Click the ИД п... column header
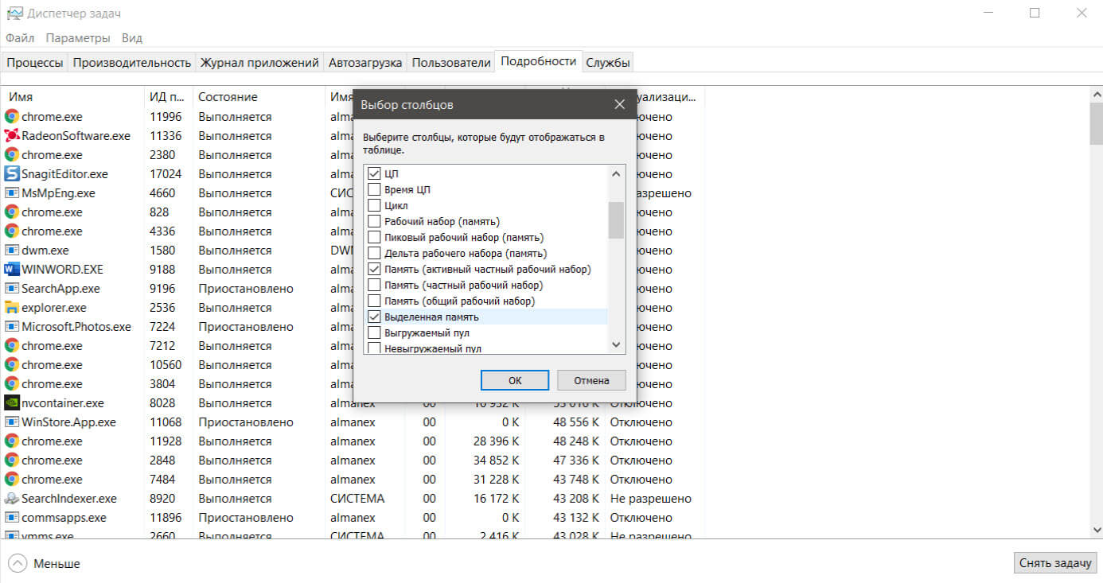This screenshot has height=583, width=1103. click(169, 97)
